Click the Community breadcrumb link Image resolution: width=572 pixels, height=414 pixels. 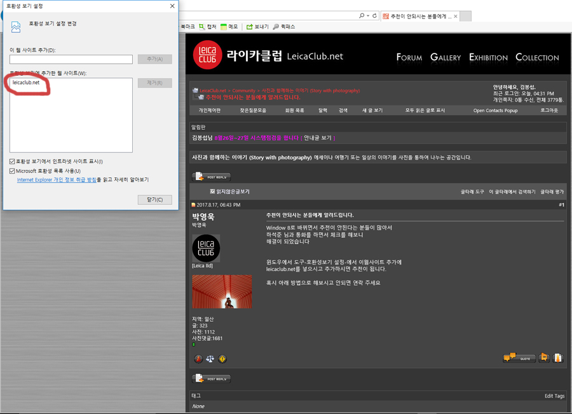(x=243, y=90)
